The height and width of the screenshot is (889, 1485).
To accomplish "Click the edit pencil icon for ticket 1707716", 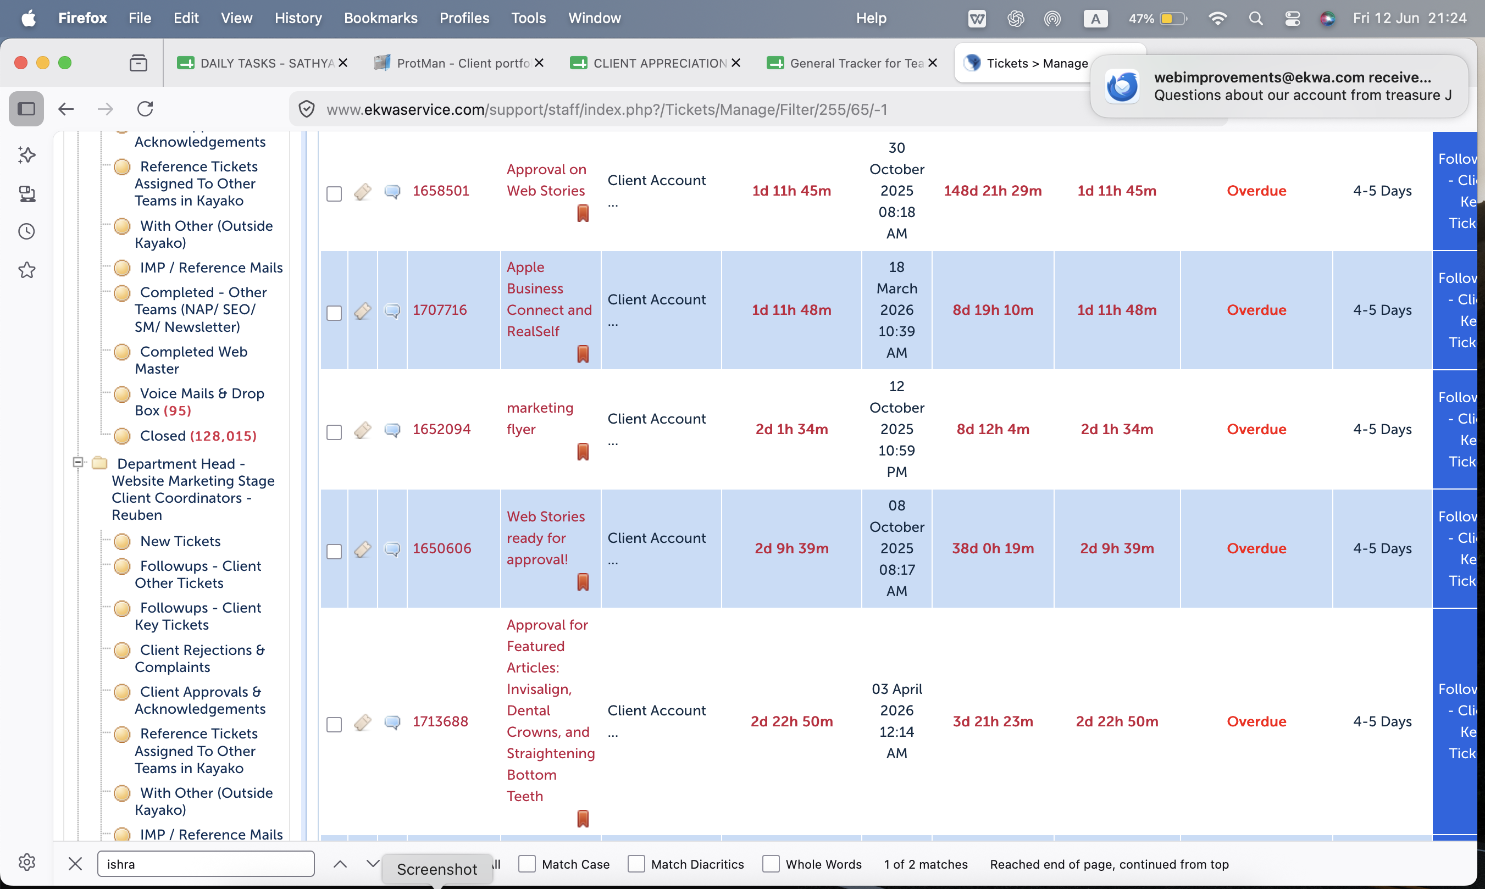I will [x=362, y=310].
